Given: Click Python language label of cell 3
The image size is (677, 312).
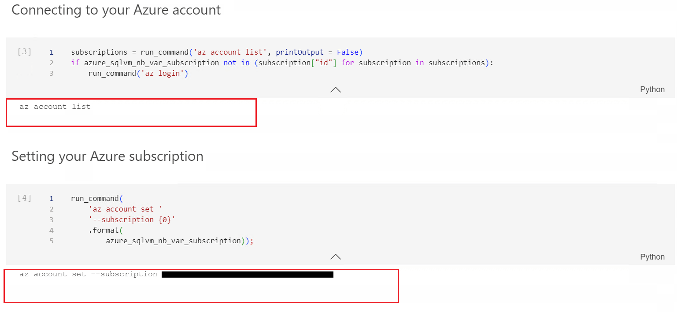Looking at the screenshot, I should tap(652, 89).
